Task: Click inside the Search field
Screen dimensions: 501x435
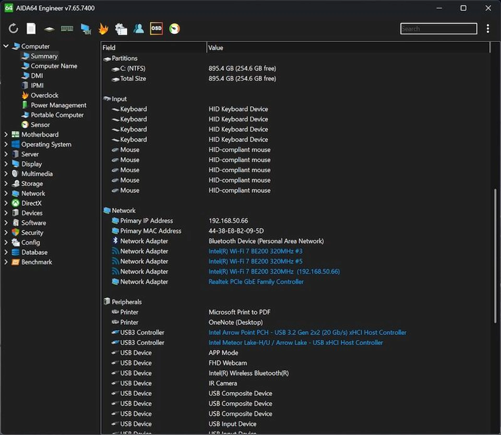Action: tap(439, 29)
